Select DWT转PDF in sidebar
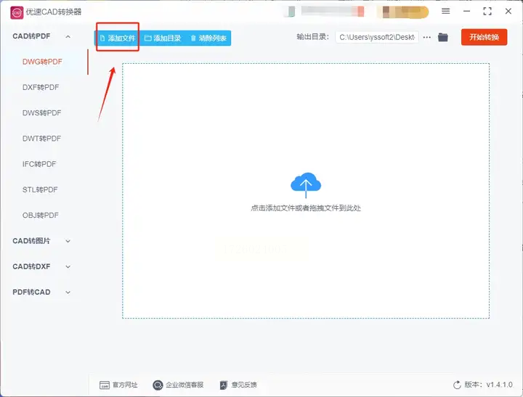The height and width of the screenshot is (397, 523). point(41,139)
